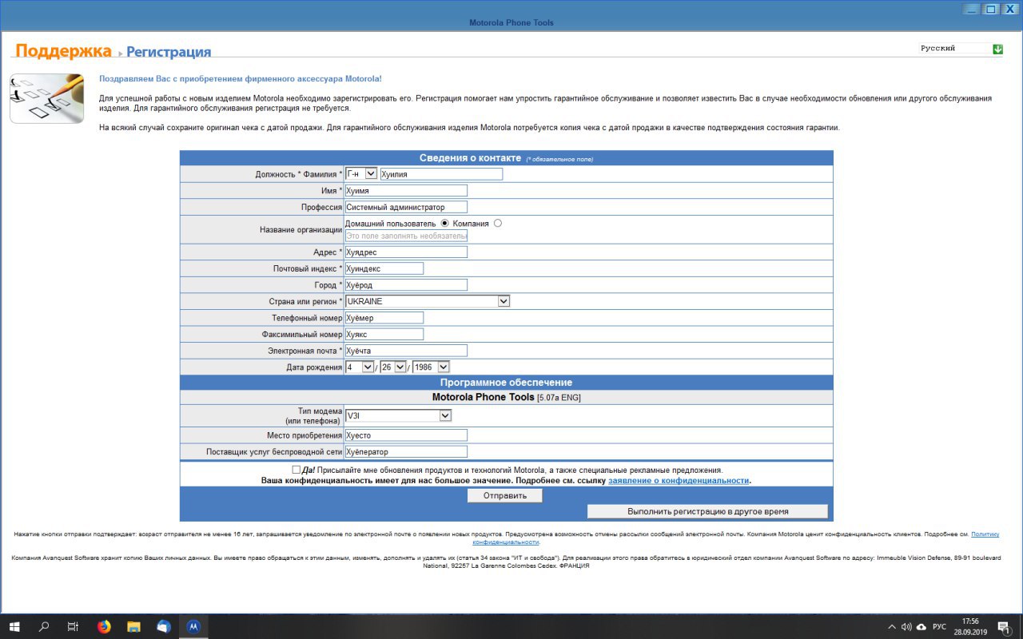The image size is (1023, 639).
Task: Click the Поддержка heading
Action: [x=63, y=51]
